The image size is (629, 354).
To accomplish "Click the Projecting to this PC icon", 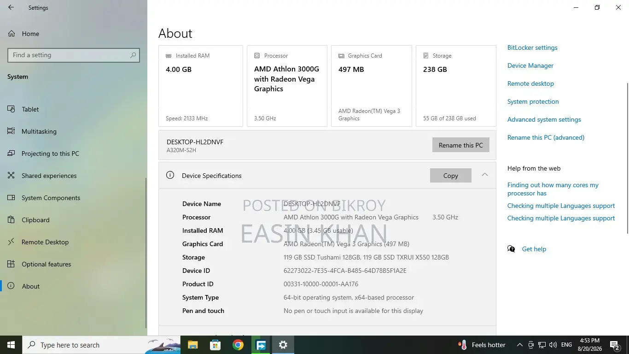I will (x=12, y=153).
